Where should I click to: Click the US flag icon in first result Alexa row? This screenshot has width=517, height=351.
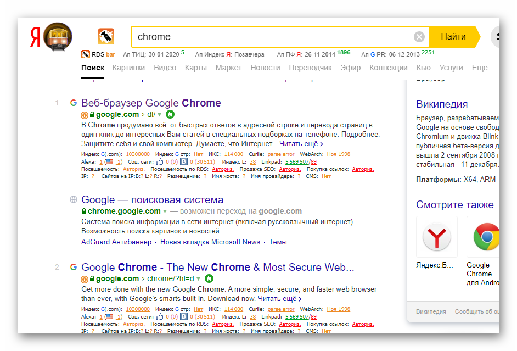(110, 162)
